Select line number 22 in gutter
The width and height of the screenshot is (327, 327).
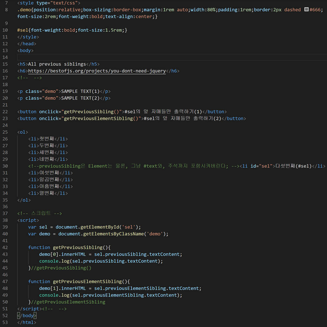click(5, 112)
